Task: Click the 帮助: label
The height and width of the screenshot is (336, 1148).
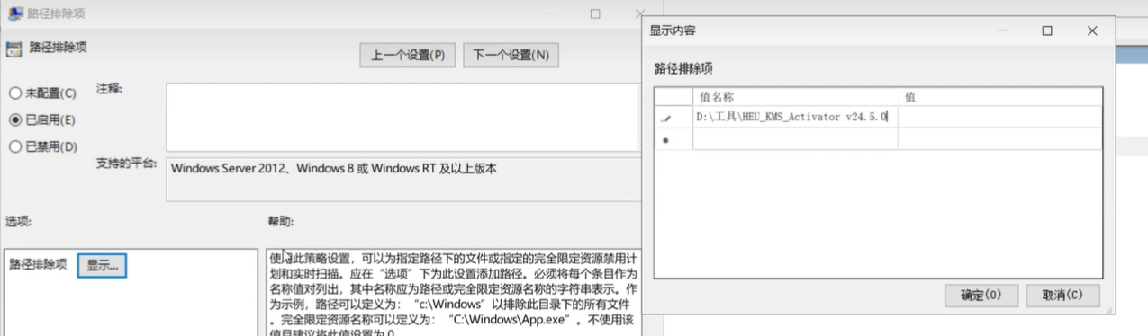Action: 281,221
